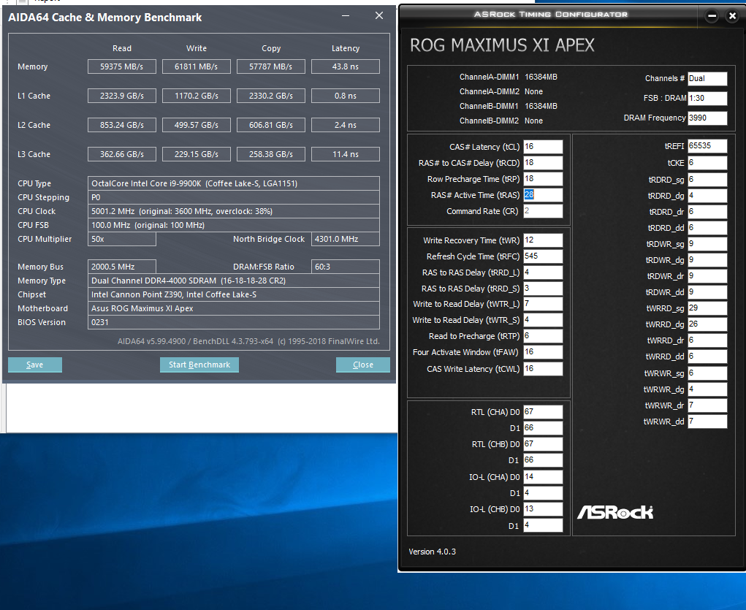Select RTL (CHB) D0 field
746x610 pixels.
(x=543, y=444)
